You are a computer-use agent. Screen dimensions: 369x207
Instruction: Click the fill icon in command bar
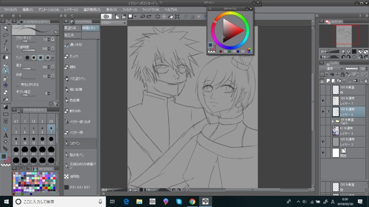(x=171, y=17)
